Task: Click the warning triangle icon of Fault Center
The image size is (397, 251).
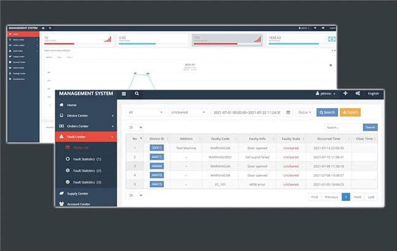Action: (61, 137)
